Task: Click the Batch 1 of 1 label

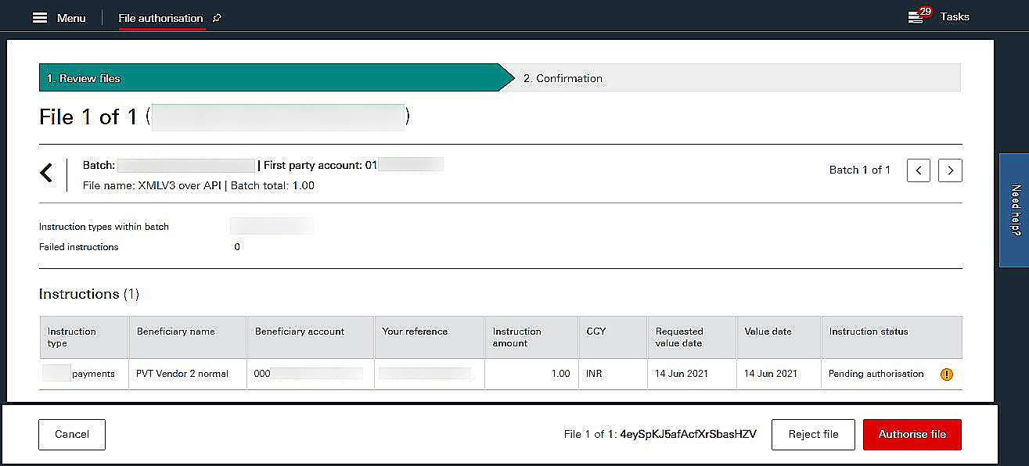Action: click(x=859, y=170)
